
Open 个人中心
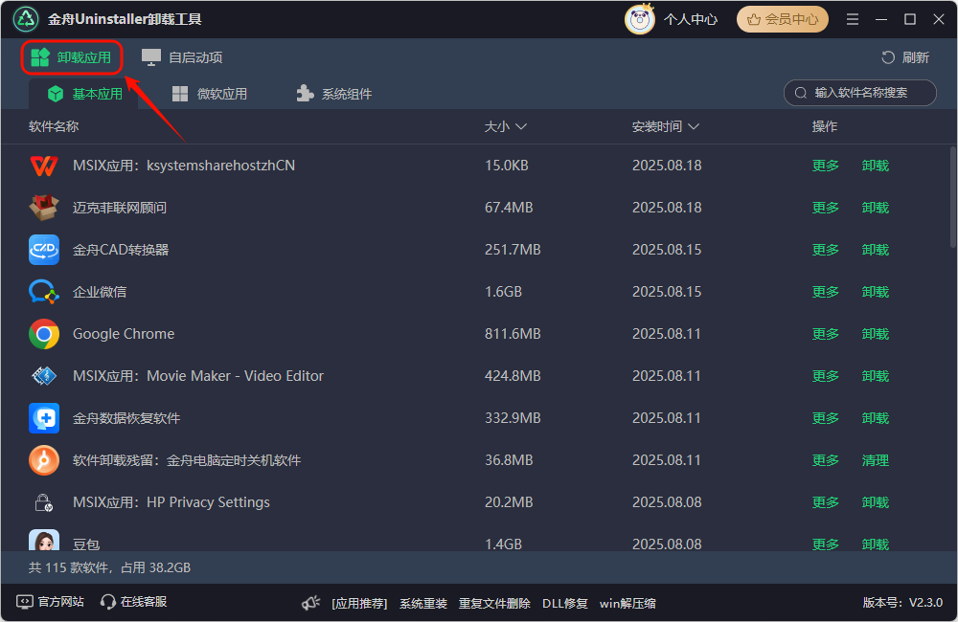(x=691, y=19)
